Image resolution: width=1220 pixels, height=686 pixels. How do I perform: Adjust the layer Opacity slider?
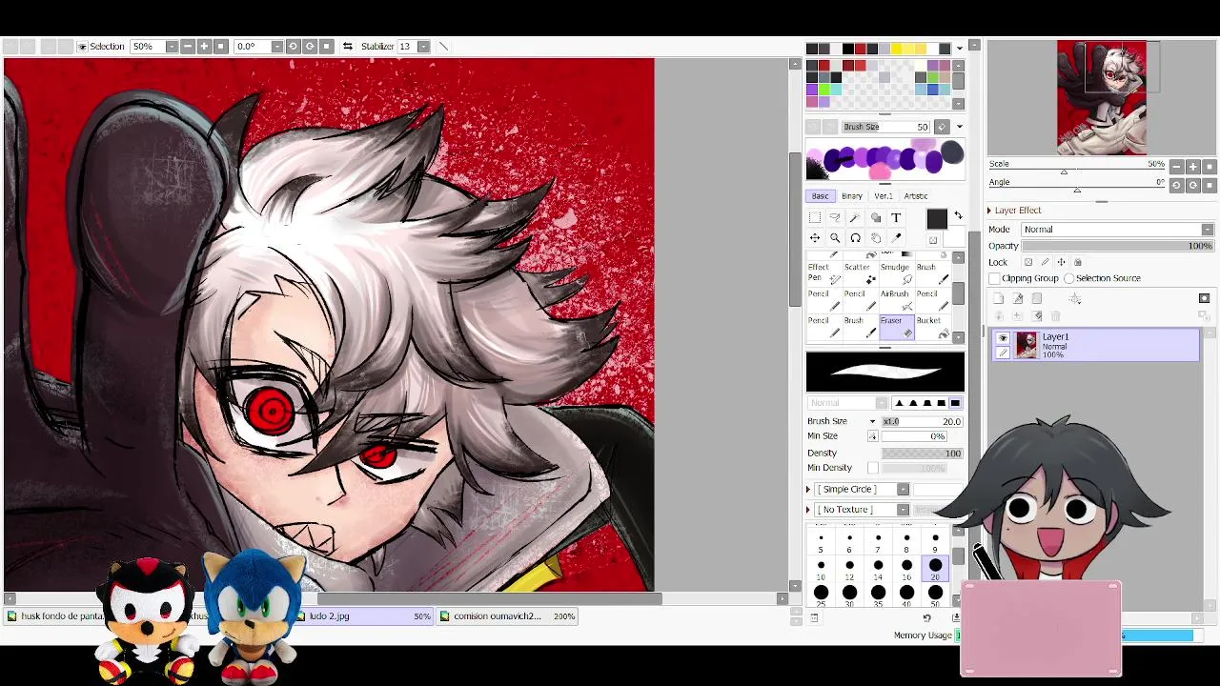coord(1117,246)
